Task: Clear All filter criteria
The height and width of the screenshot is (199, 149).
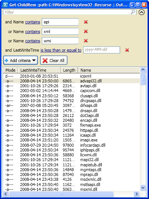Action: point(54,61)
